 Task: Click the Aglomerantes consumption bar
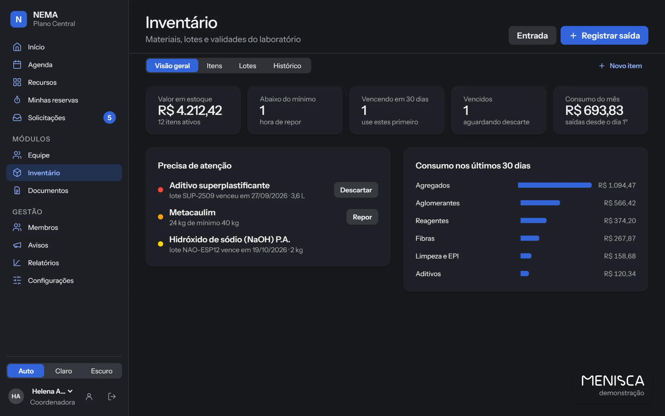(540, 203)
